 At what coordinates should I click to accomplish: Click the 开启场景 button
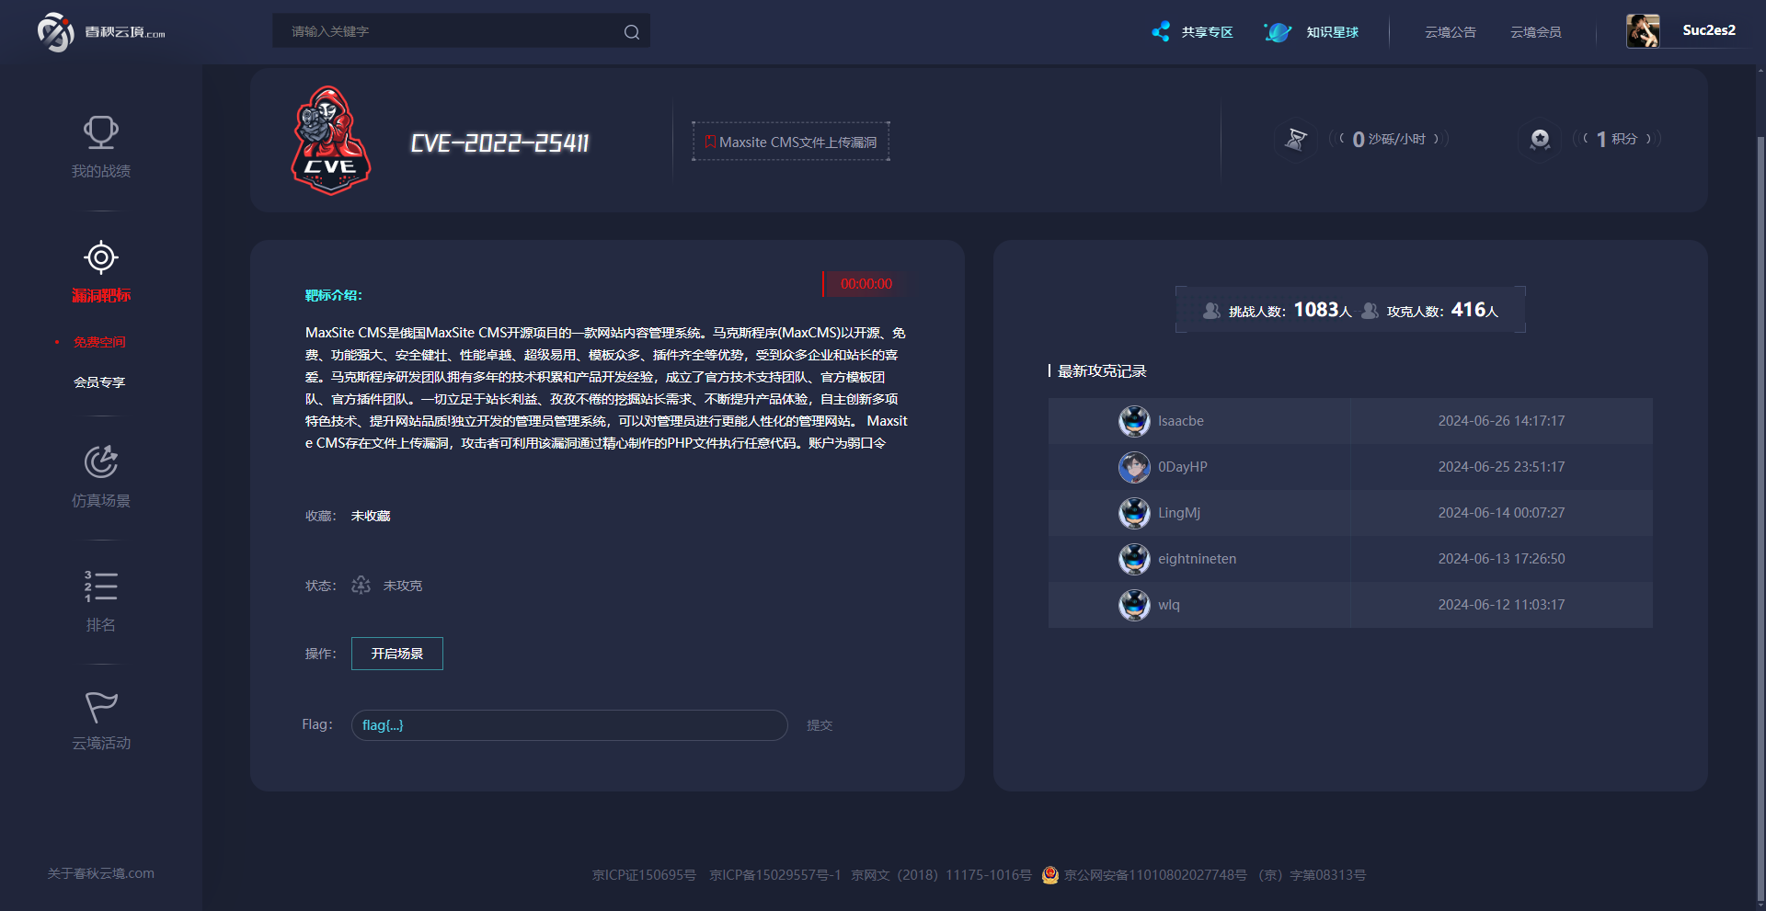[397, 654]
